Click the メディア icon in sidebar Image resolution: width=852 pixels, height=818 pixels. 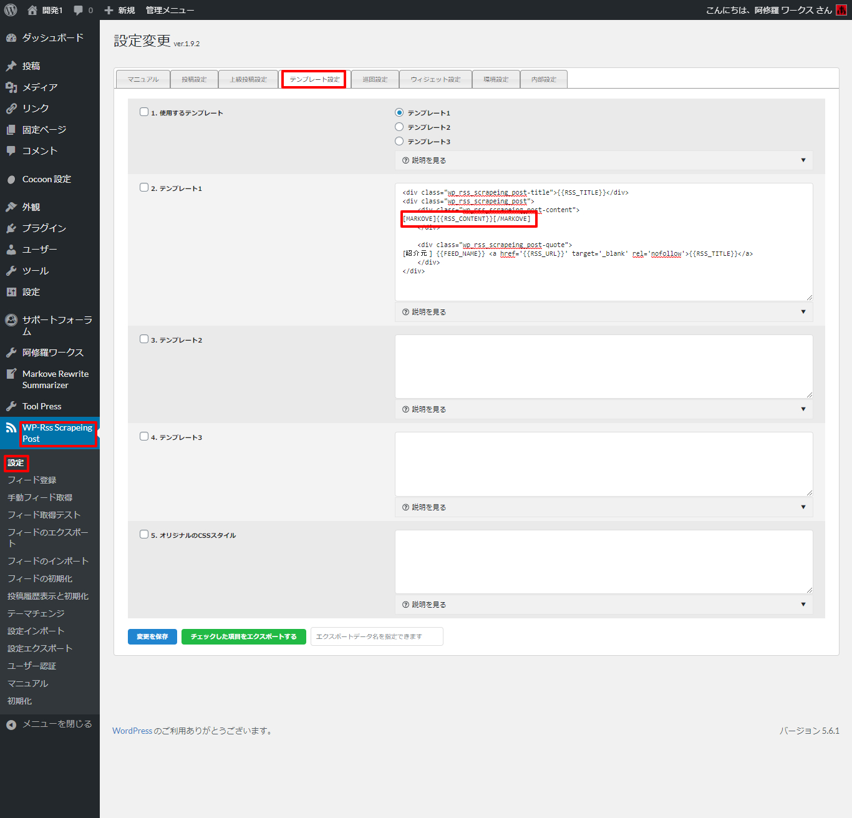click(x=11, y=87)
